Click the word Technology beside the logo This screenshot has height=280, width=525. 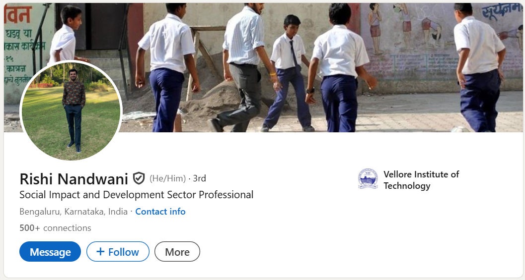tap(407, 186)
